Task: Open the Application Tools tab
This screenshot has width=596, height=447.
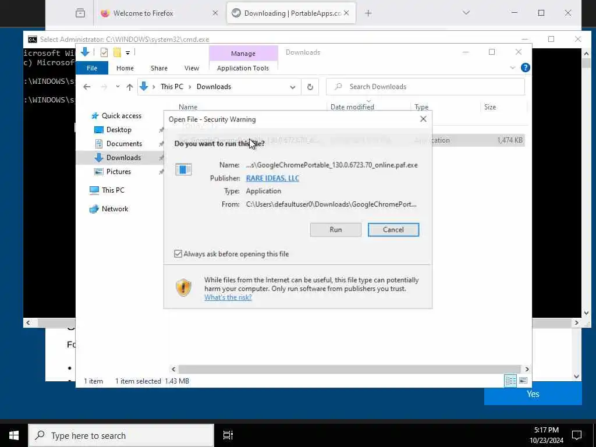Action: click(243, 68)
